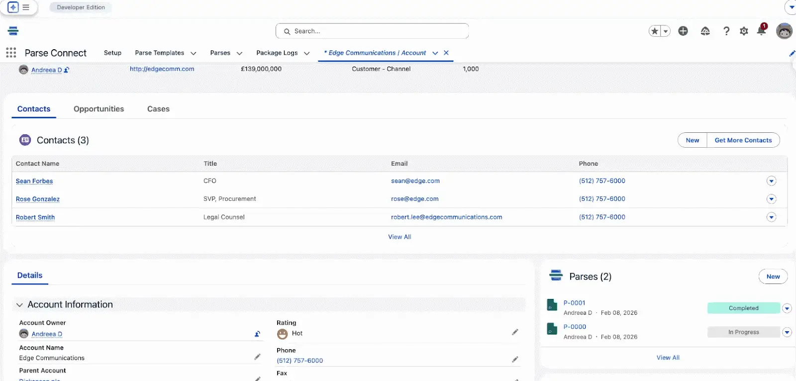Click the Favorites star icon
The image size is (796, 381).
click(x=655, y=31)
